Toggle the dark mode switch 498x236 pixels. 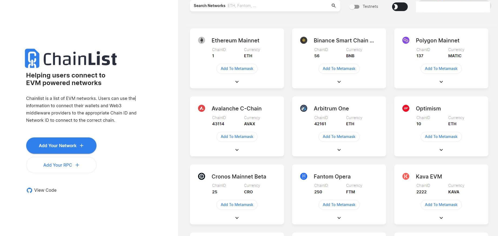click(400, 7)
